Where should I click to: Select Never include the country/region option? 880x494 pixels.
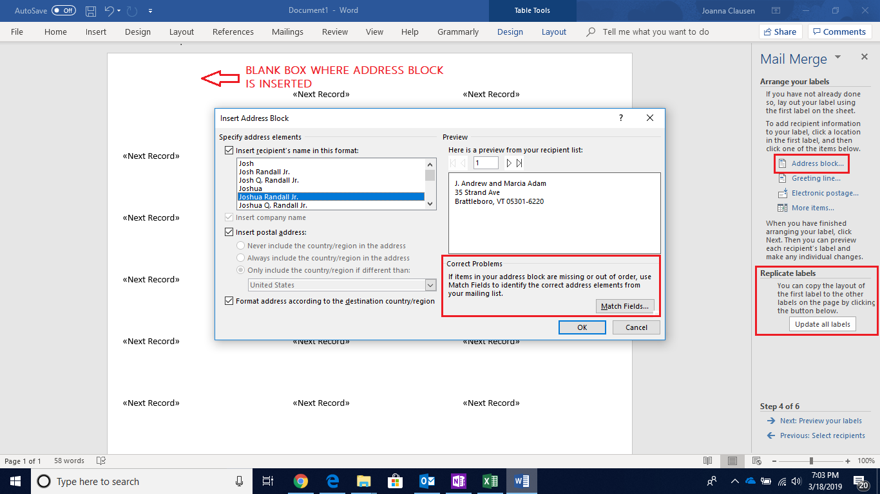coord(241,246)
